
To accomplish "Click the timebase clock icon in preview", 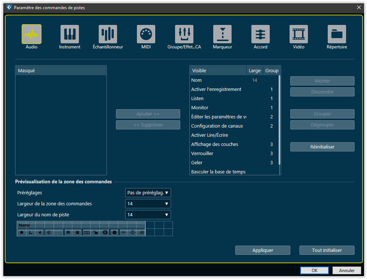I will (114, 232).
